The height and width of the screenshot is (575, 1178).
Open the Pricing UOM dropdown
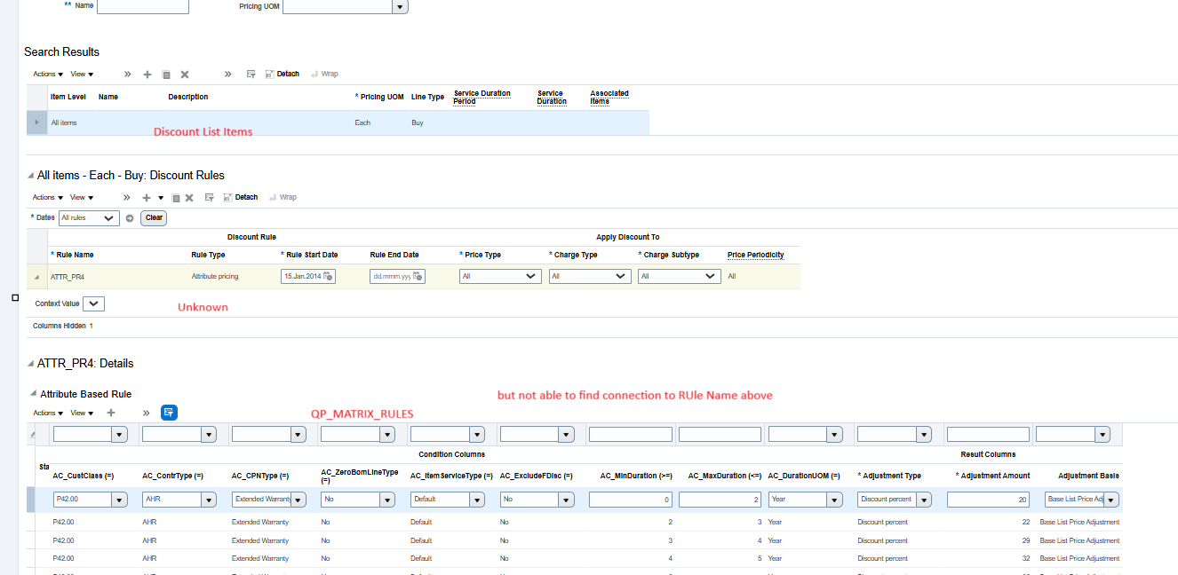tap(400, 6)
